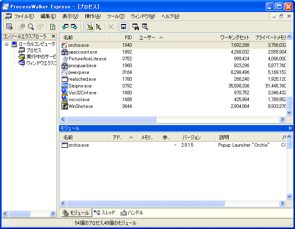Image resolution: width=295 pixels, height=229 pixels.
Task: Open the ツール(T) menu
Action: (x=116, y=16)
